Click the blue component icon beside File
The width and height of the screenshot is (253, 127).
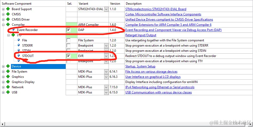pyautogui.click(x=19, y=40)
